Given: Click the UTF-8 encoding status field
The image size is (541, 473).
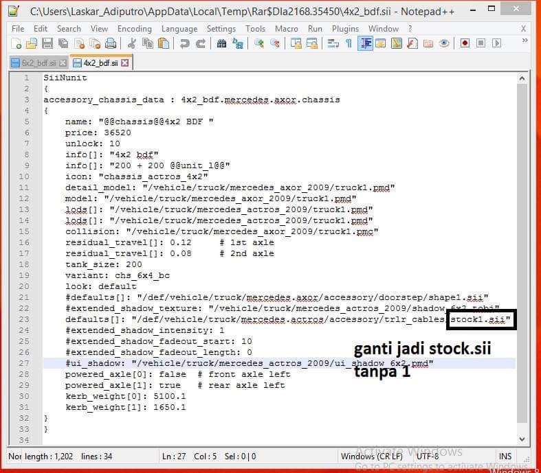Looking at the screenshot, I should pos(428,457).
